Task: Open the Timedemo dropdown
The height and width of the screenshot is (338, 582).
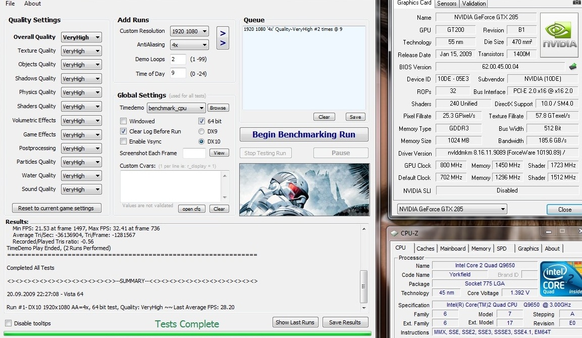Action: tap(176, 108)
